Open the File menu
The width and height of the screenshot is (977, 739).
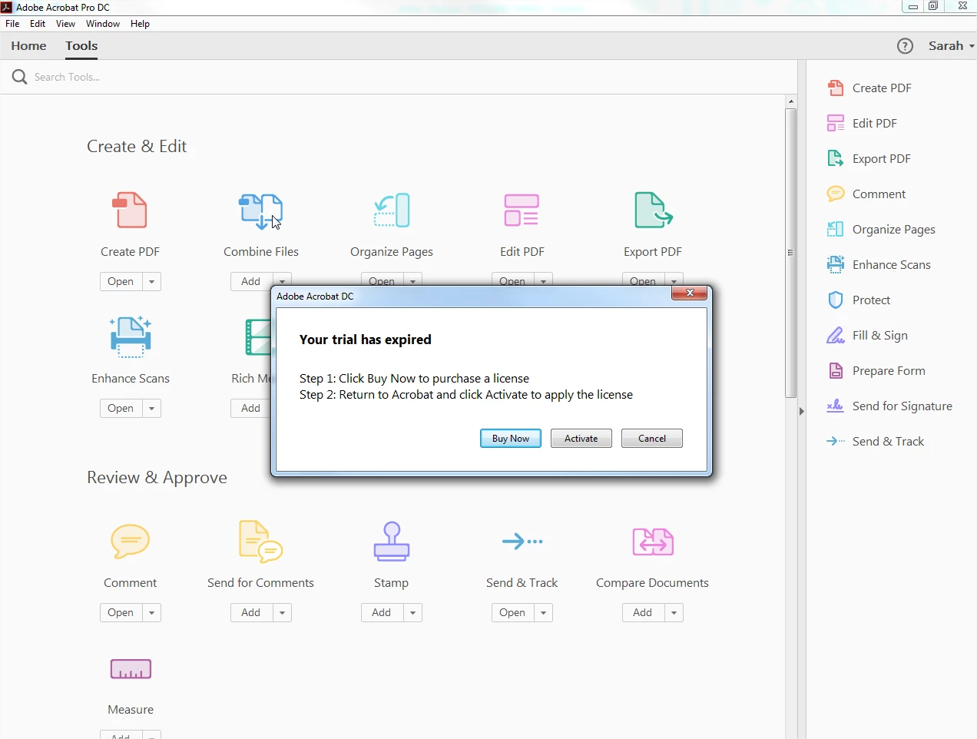click(12, 24)
